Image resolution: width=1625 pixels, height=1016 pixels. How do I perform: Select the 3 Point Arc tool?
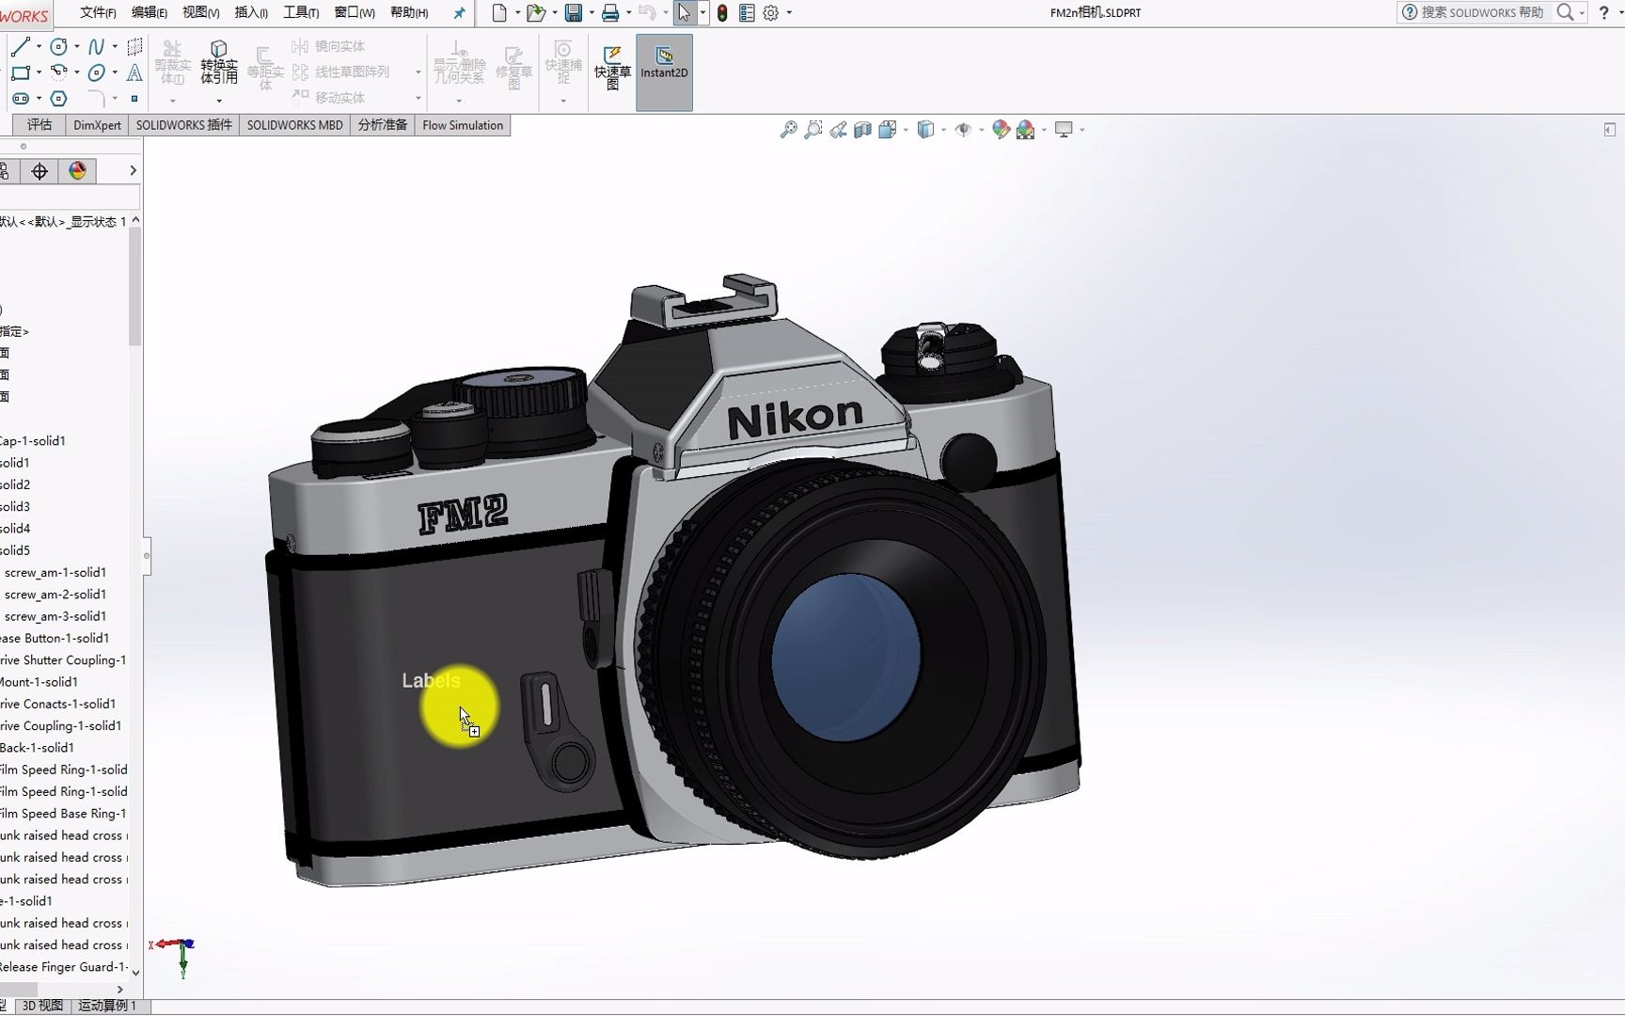pyautogui.click(x=58, y=71)
